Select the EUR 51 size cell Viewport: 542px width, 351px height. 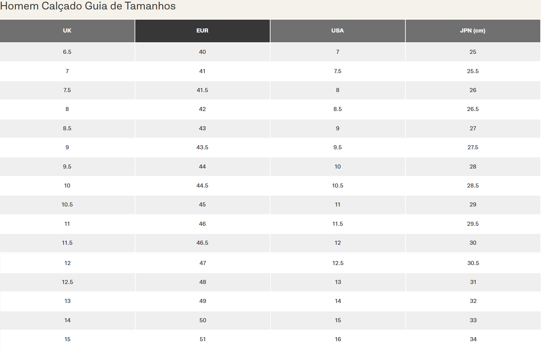tap(203, 339)
